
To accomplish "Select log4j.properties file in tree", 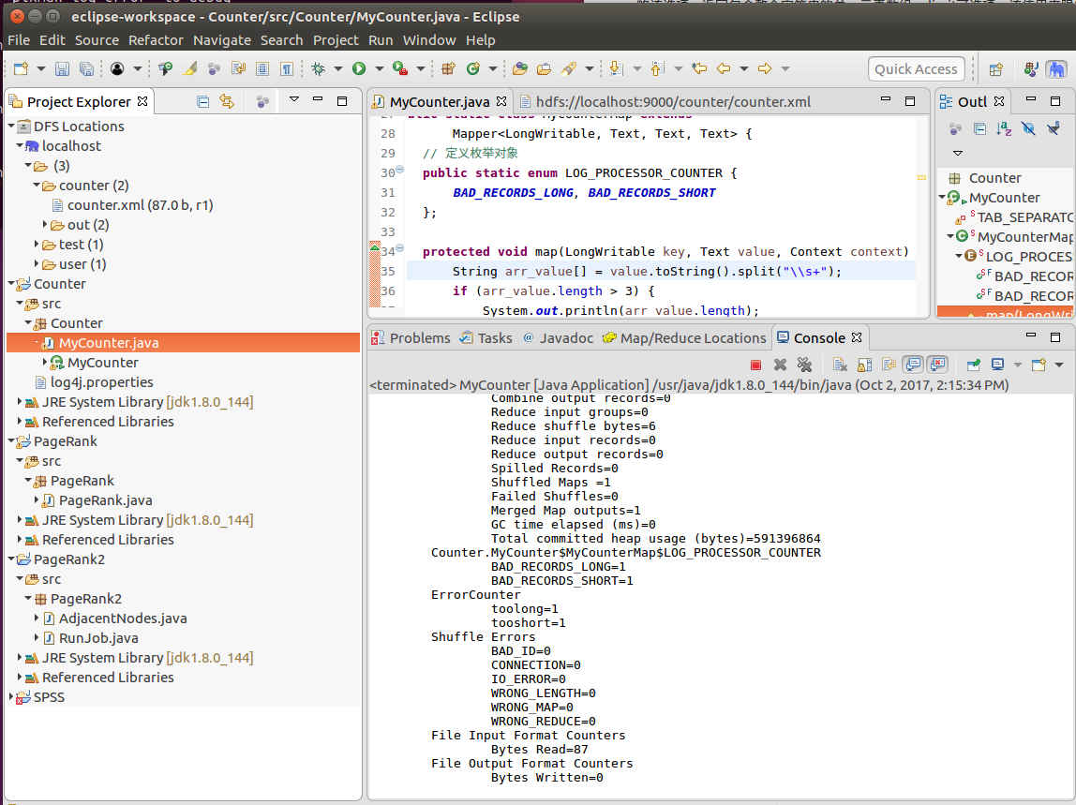I will 101,382.
